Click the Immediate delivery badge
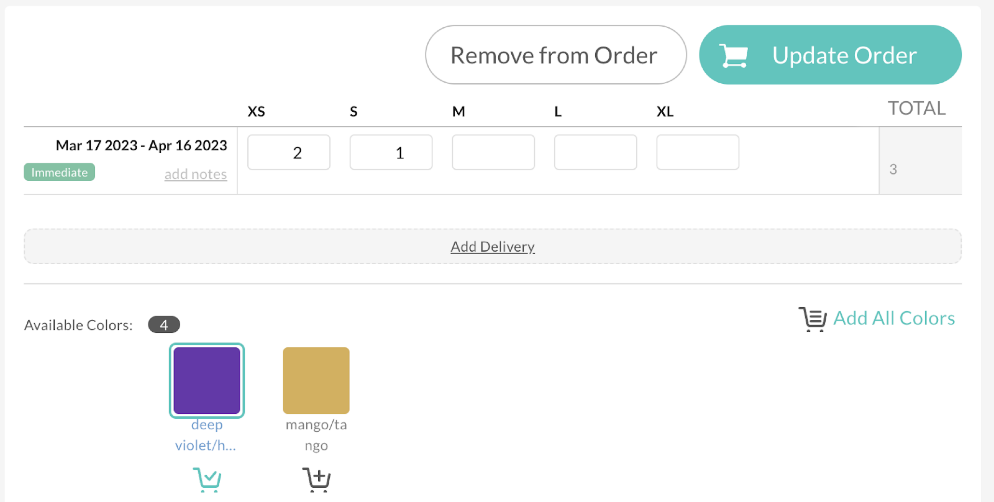The width and height of the screenshot is (994, 502). click(59, 172)
